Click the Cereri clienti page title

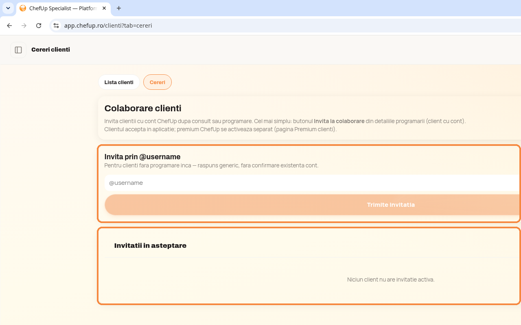click(x=50, y=50)
